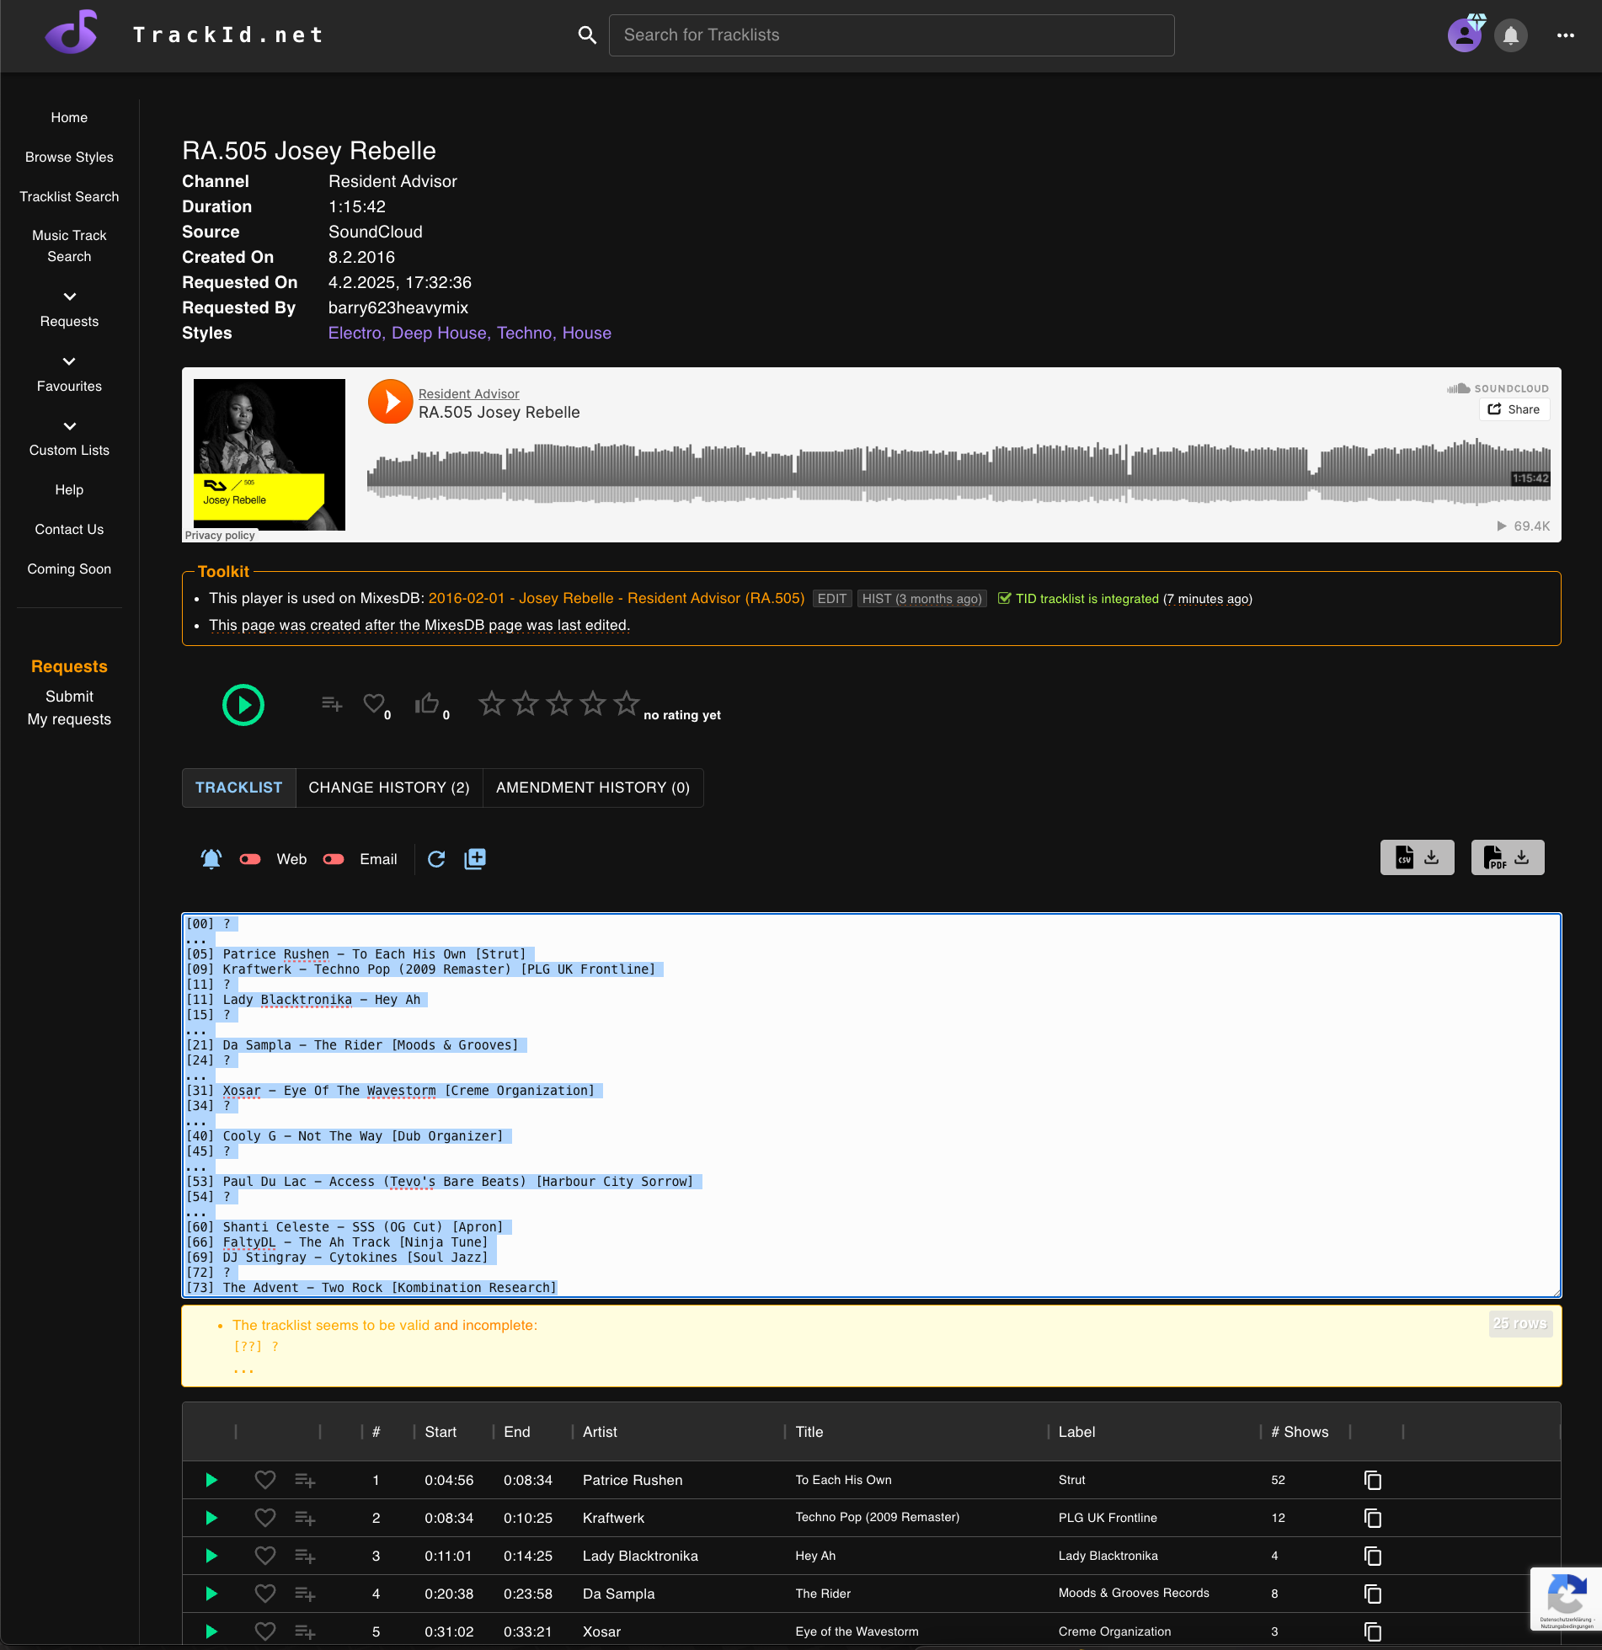Open the Help sidebar item
The height and width of the screenshot is (1650, 1602).
pyautogui.click(x=69, y=490)
